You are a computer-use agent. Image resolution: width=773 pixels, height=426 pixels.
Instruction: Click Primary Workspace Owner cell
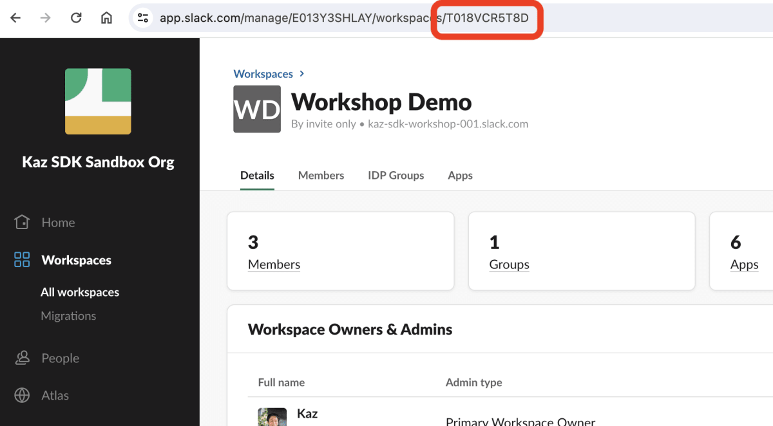tap(520, 421)
